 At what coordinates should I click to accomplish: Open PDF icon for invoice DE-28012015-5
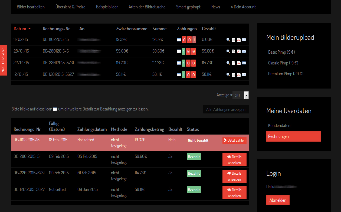tap(239, 51)
